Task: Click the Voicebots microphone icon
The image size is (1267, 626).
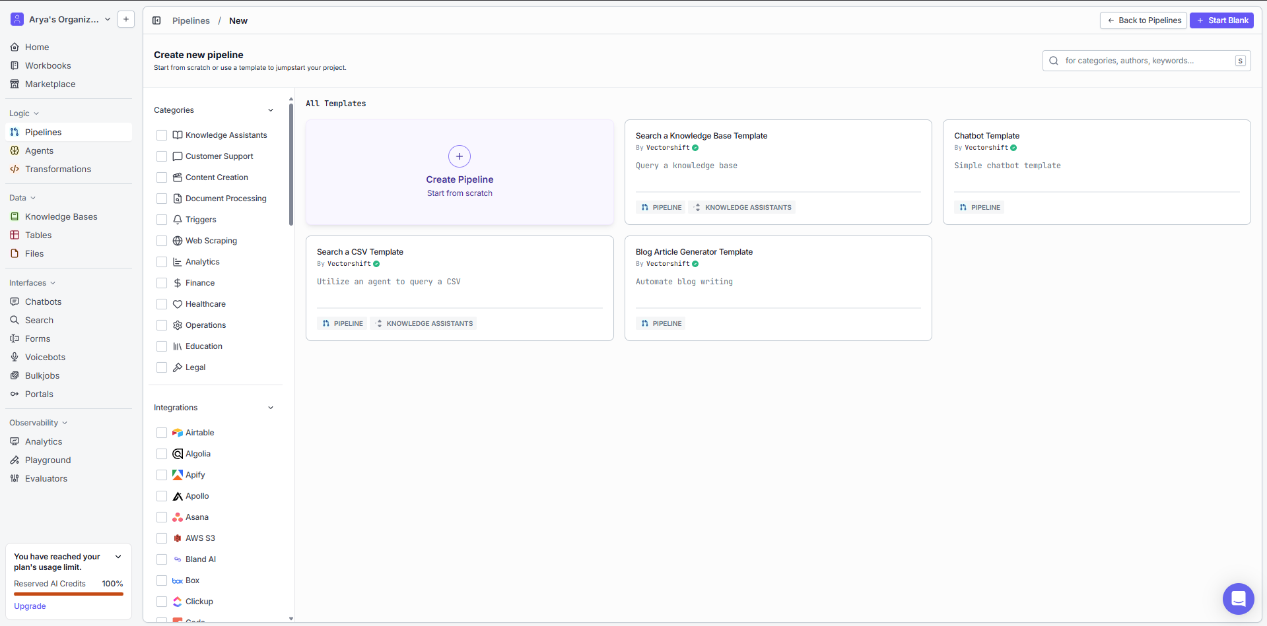Action: pos(15,357)
